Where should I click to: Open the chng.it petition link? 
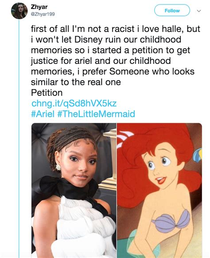(x=74, y=103)
